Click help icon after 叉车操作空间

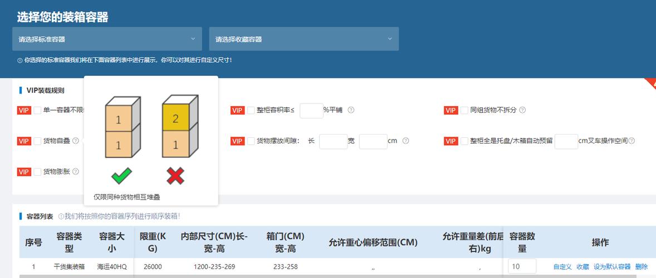(631, 141)
